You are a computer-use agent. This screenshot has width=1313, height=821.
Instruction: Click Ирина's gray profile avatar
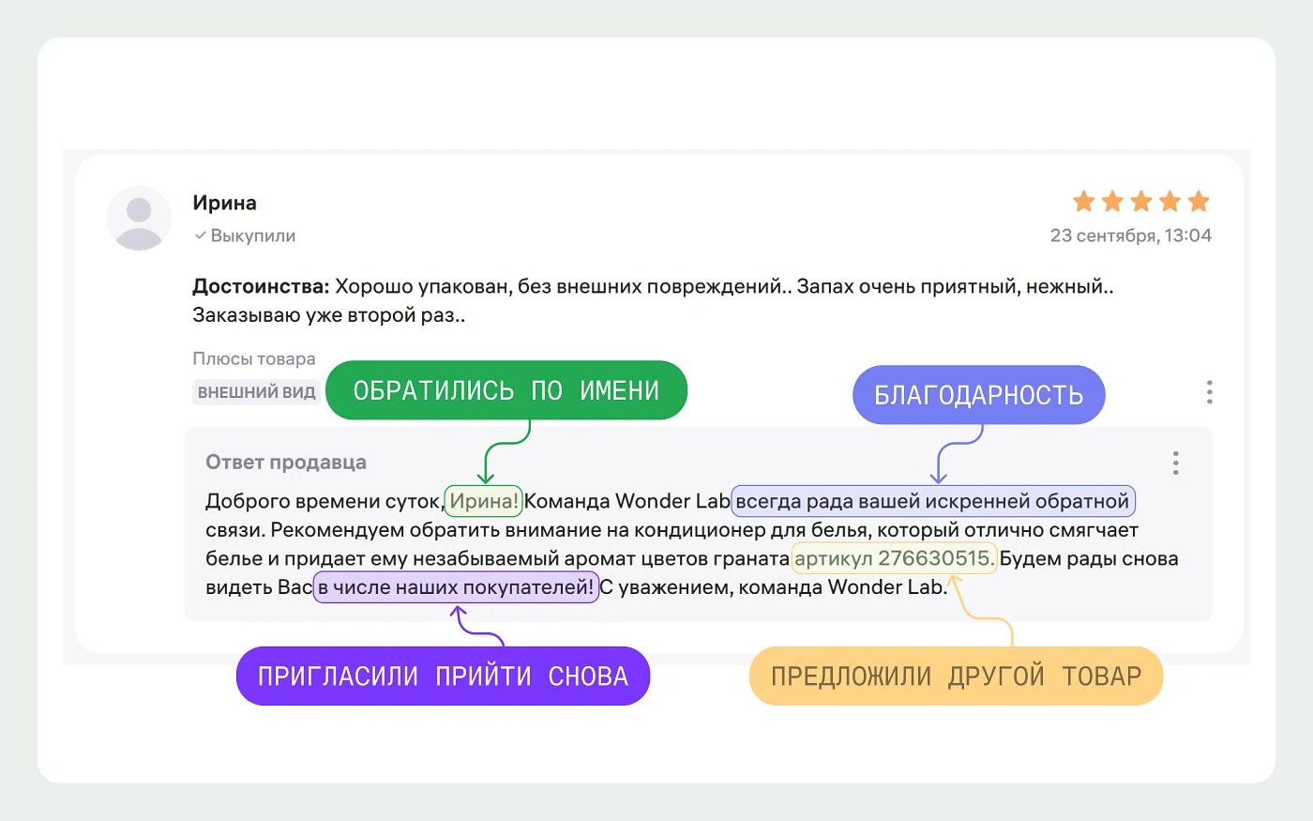click(139, 219)
